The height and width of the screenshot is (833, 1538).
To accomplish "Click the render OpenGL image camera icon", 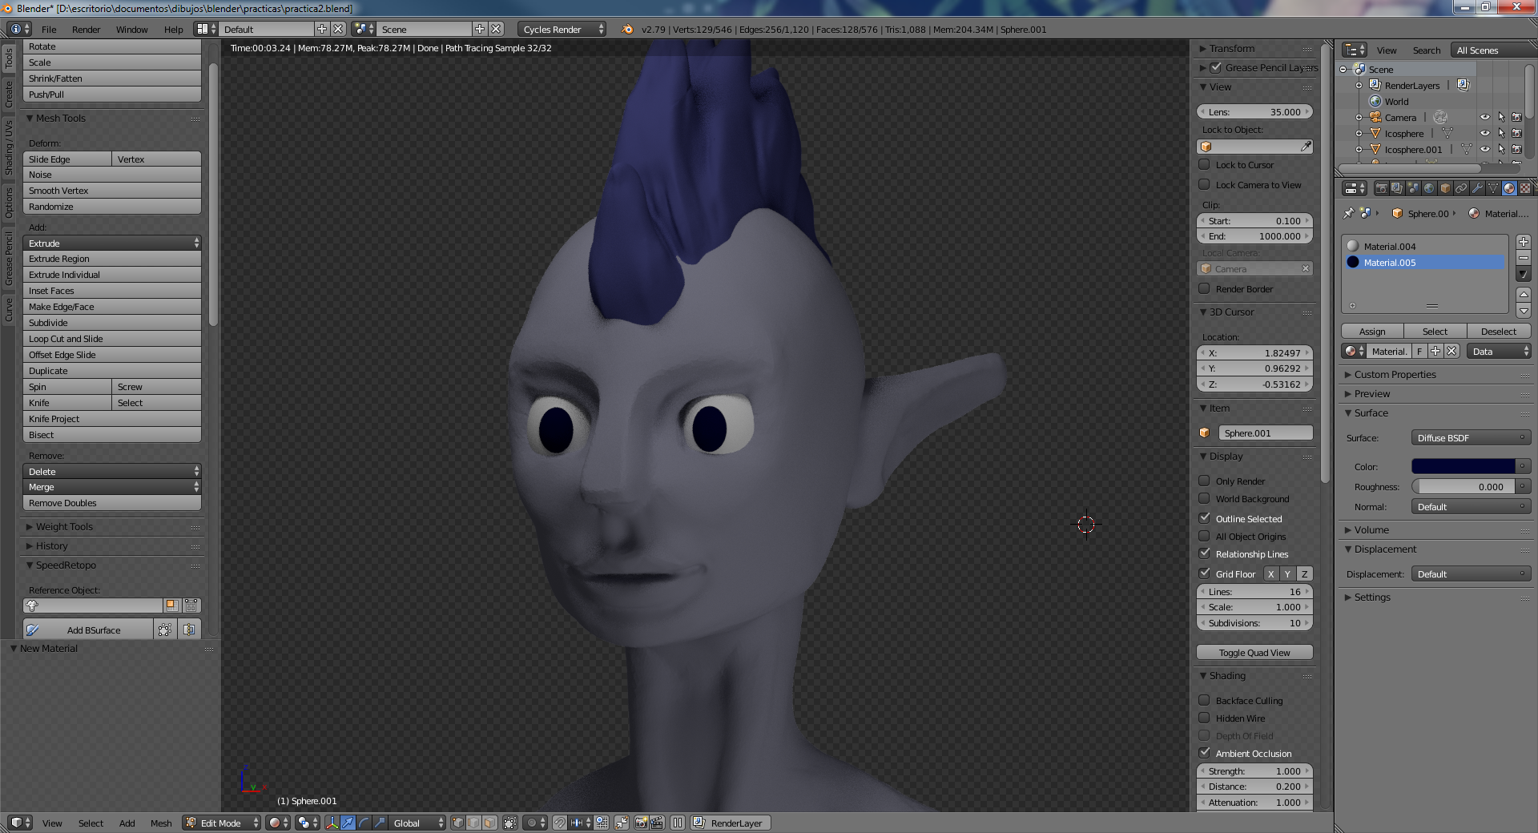I will [x=641, y=823].
